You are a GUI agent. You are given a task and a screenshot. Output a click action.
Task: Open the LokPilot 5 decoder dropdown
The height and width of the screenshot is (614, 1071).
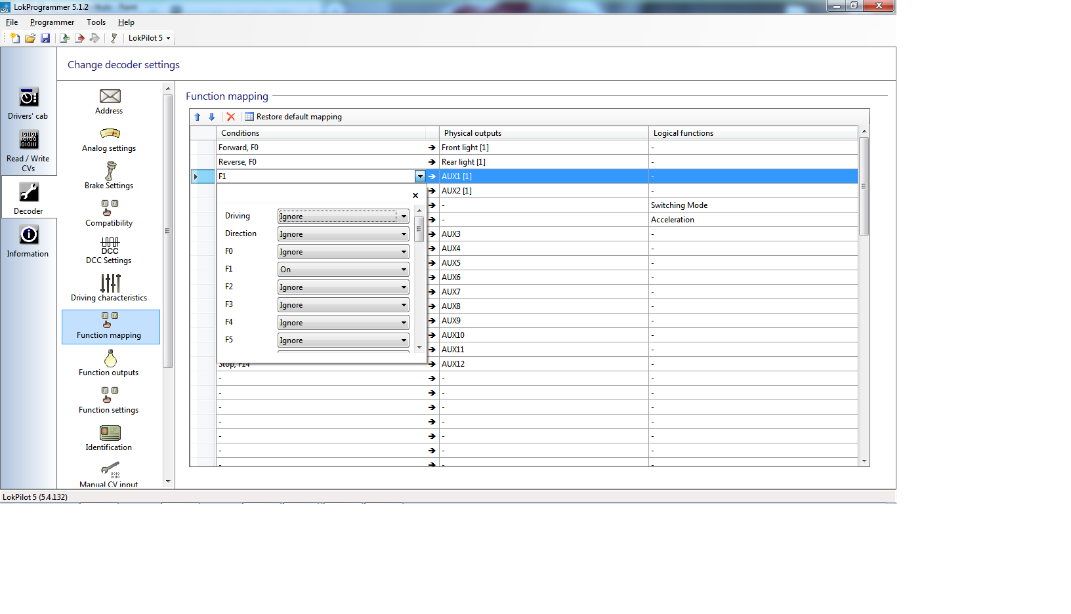[x=149, y=38]
